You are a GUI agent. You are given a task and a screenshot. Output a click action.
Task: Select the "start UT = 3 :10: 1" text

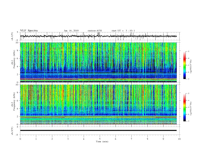[x=123, y=31]
